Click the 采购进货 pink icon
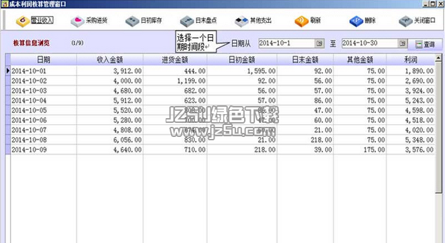The image size is (446, 243). [x=77, y=21]
